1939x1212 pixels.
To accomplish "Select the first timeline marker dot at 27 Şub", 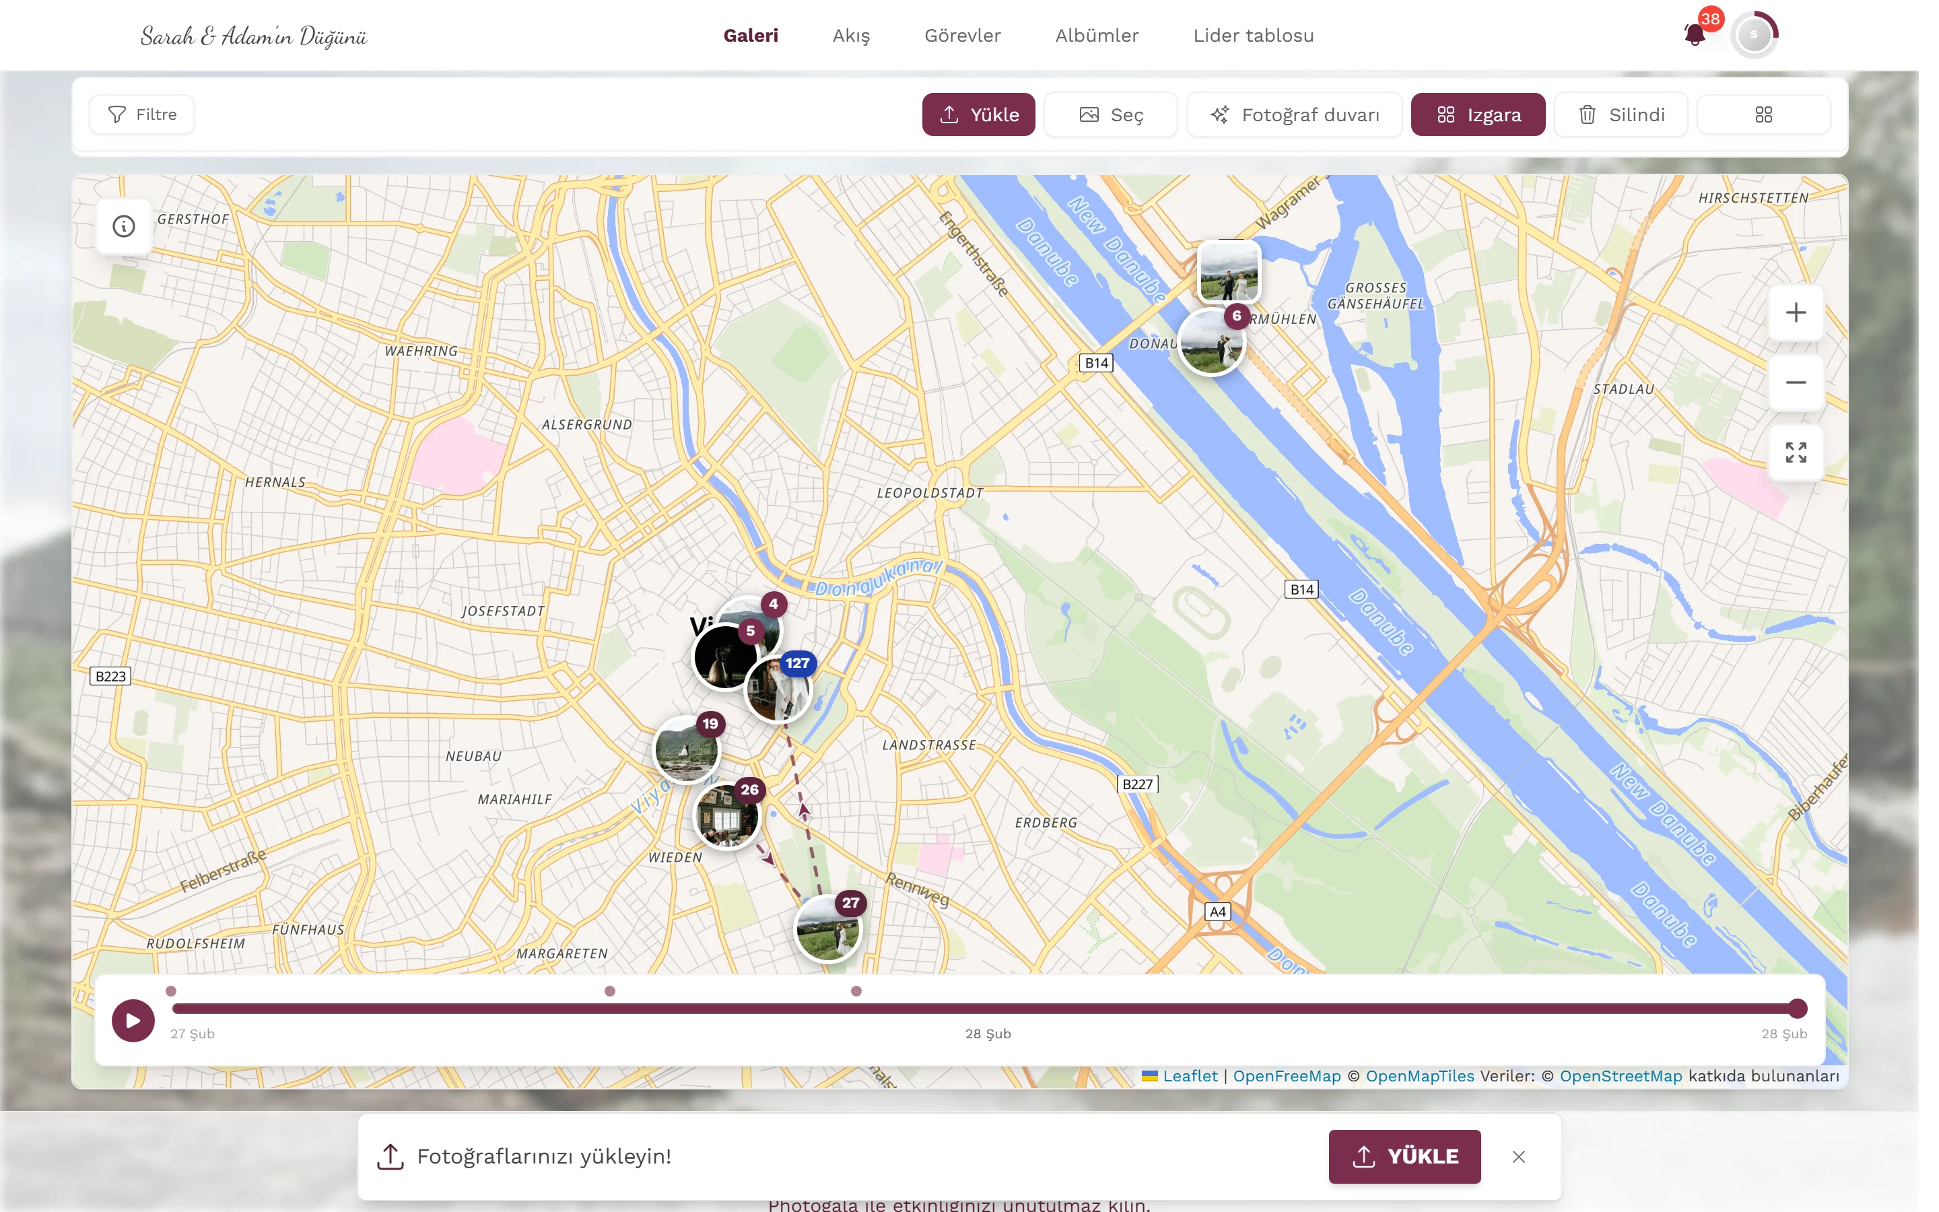I will (x=170, y=990).
